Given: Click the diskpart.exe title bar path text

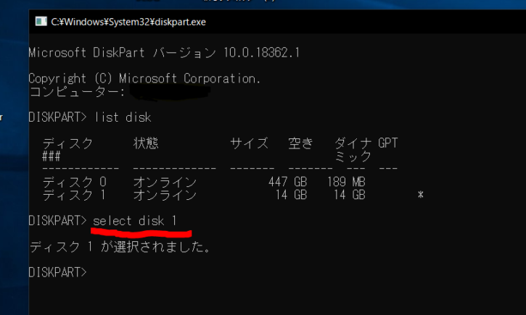Looking at the screenshot, I should point(128,22).
